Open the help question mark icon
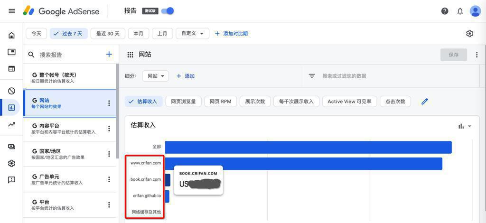The height and width of the screenshot is (223, 486). 445,11
